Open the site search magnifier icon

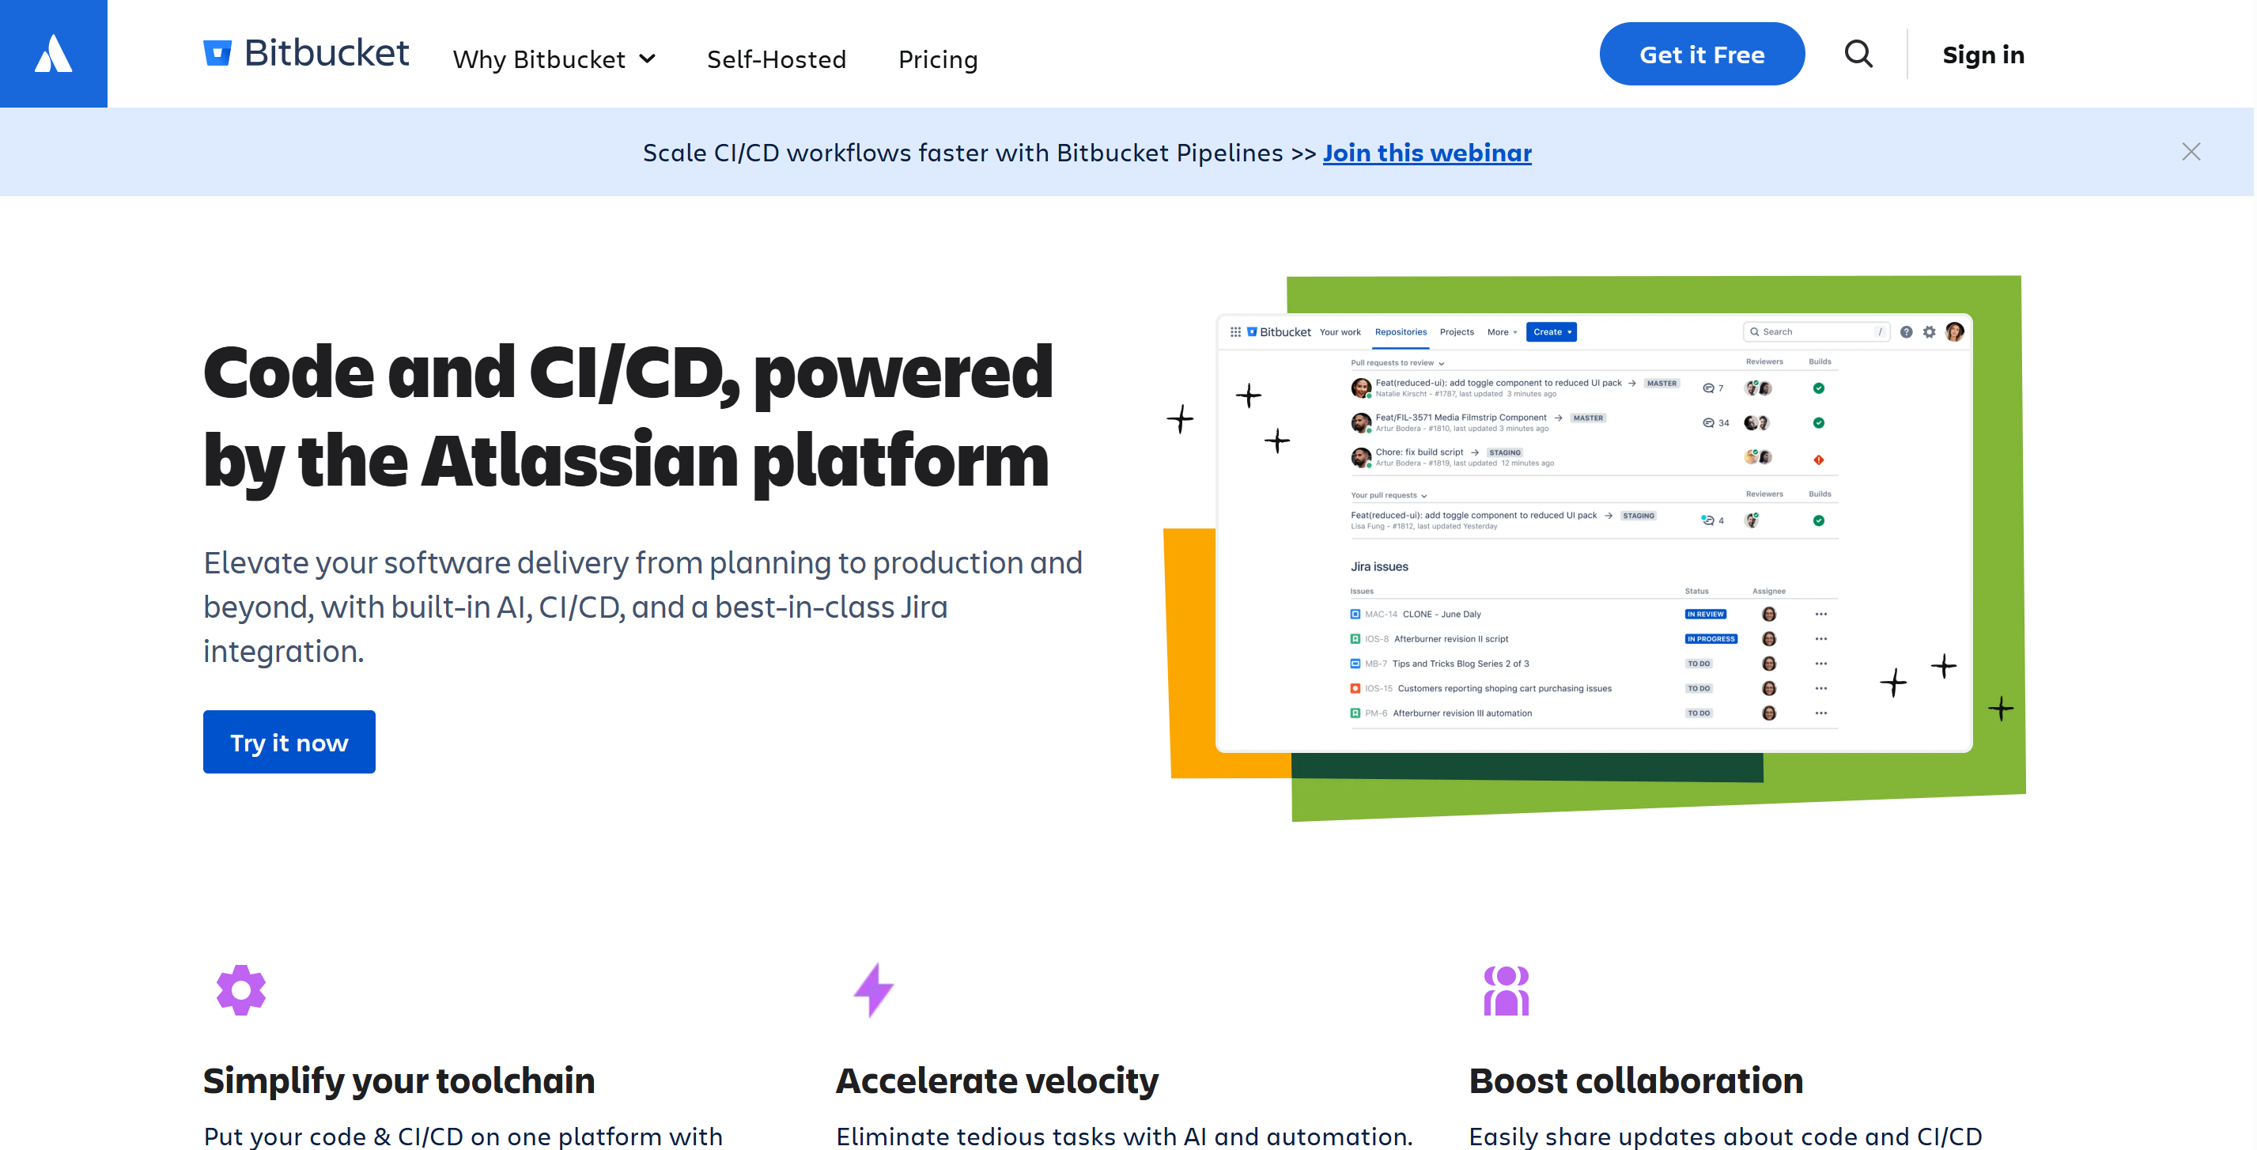tap(1858, 55)
